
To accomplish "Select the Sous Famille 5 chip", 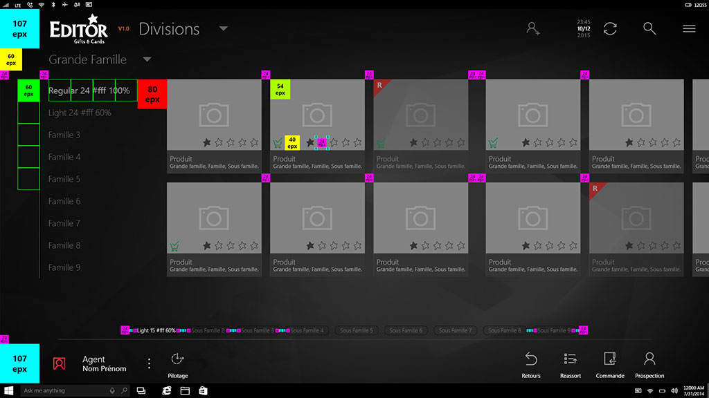I will point(356,331).
